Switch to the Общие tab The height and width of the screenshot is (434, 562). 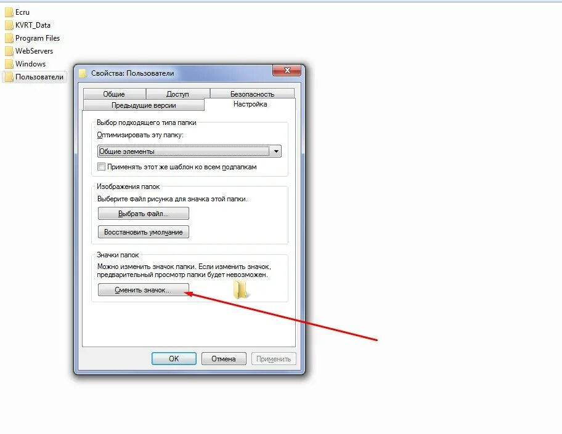coord(114,94)
